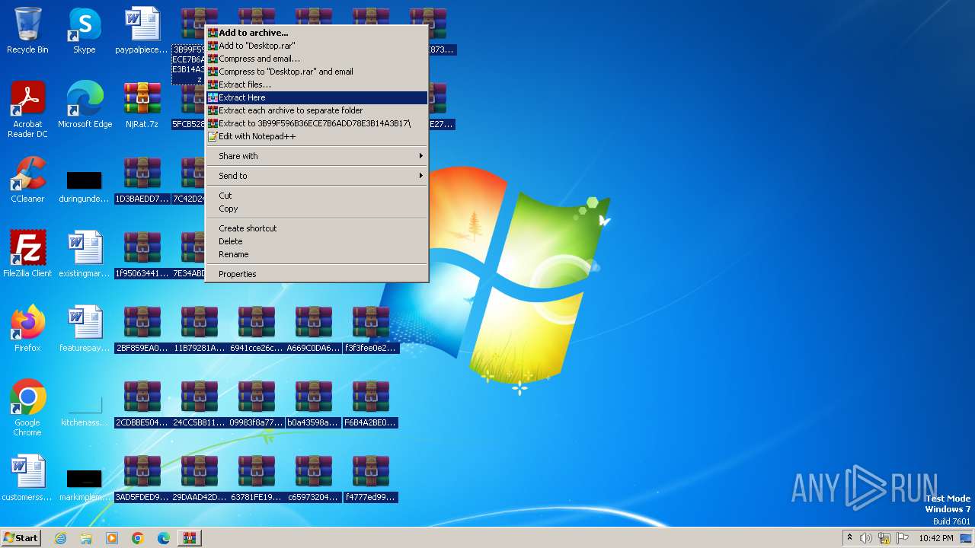The width and height of the screenshot is (975, 548).
Task: Open the taskbar clock showing 10:42 PM
Action: point(936,538)
